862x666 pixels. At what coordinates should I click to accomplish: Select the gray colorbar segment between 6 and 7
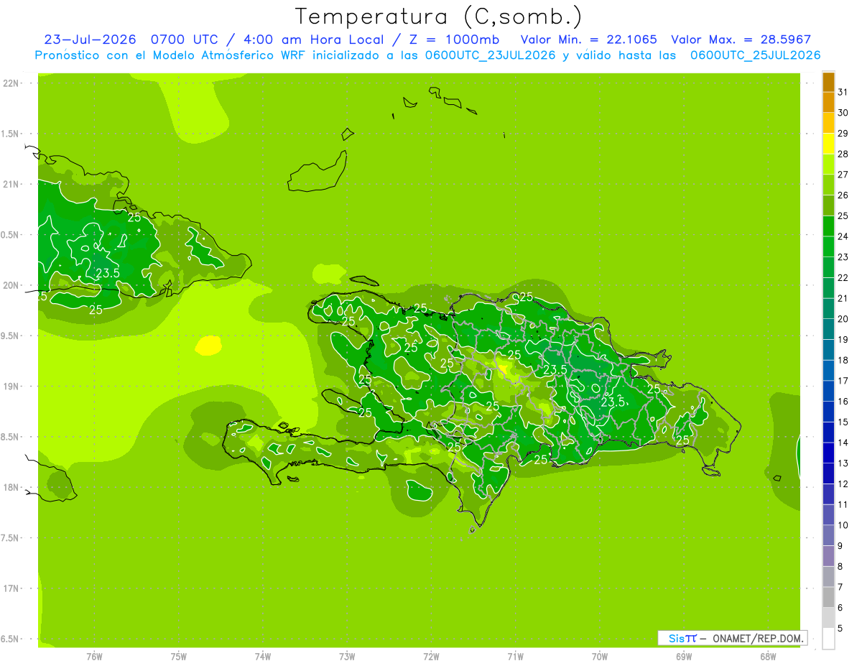coord(828,597)
